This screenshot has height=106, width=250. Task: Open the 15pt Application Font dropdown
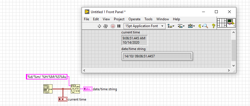[144, 26]
